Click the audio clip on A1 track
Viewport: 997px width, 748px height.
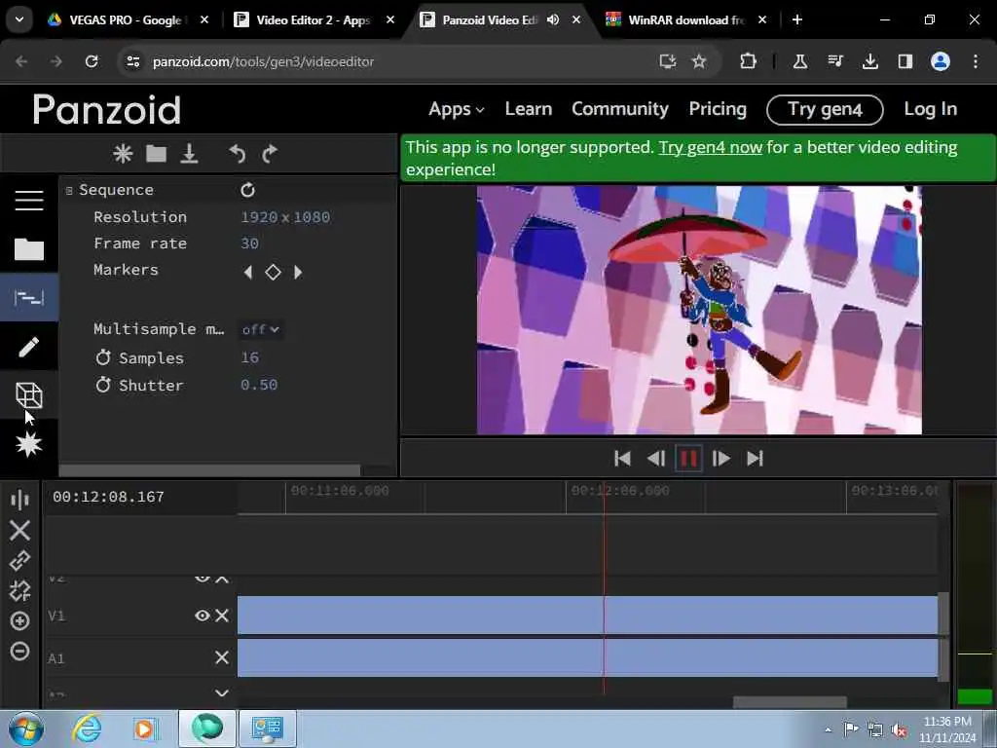point(587,657)
